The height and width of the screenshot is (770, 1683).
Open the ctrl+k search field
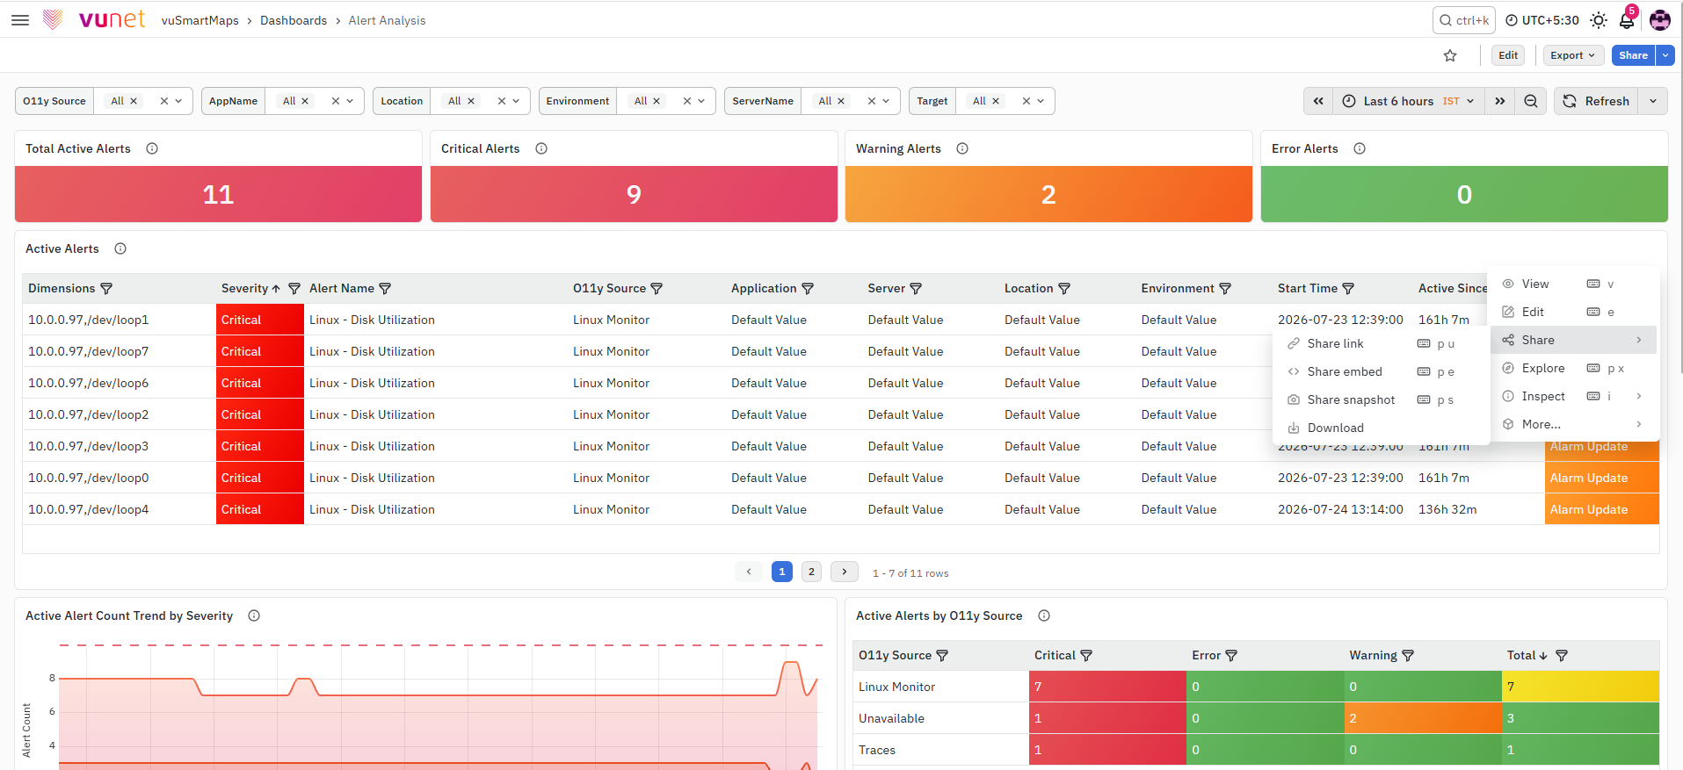pyautogui.click(x=1464, y=20)
